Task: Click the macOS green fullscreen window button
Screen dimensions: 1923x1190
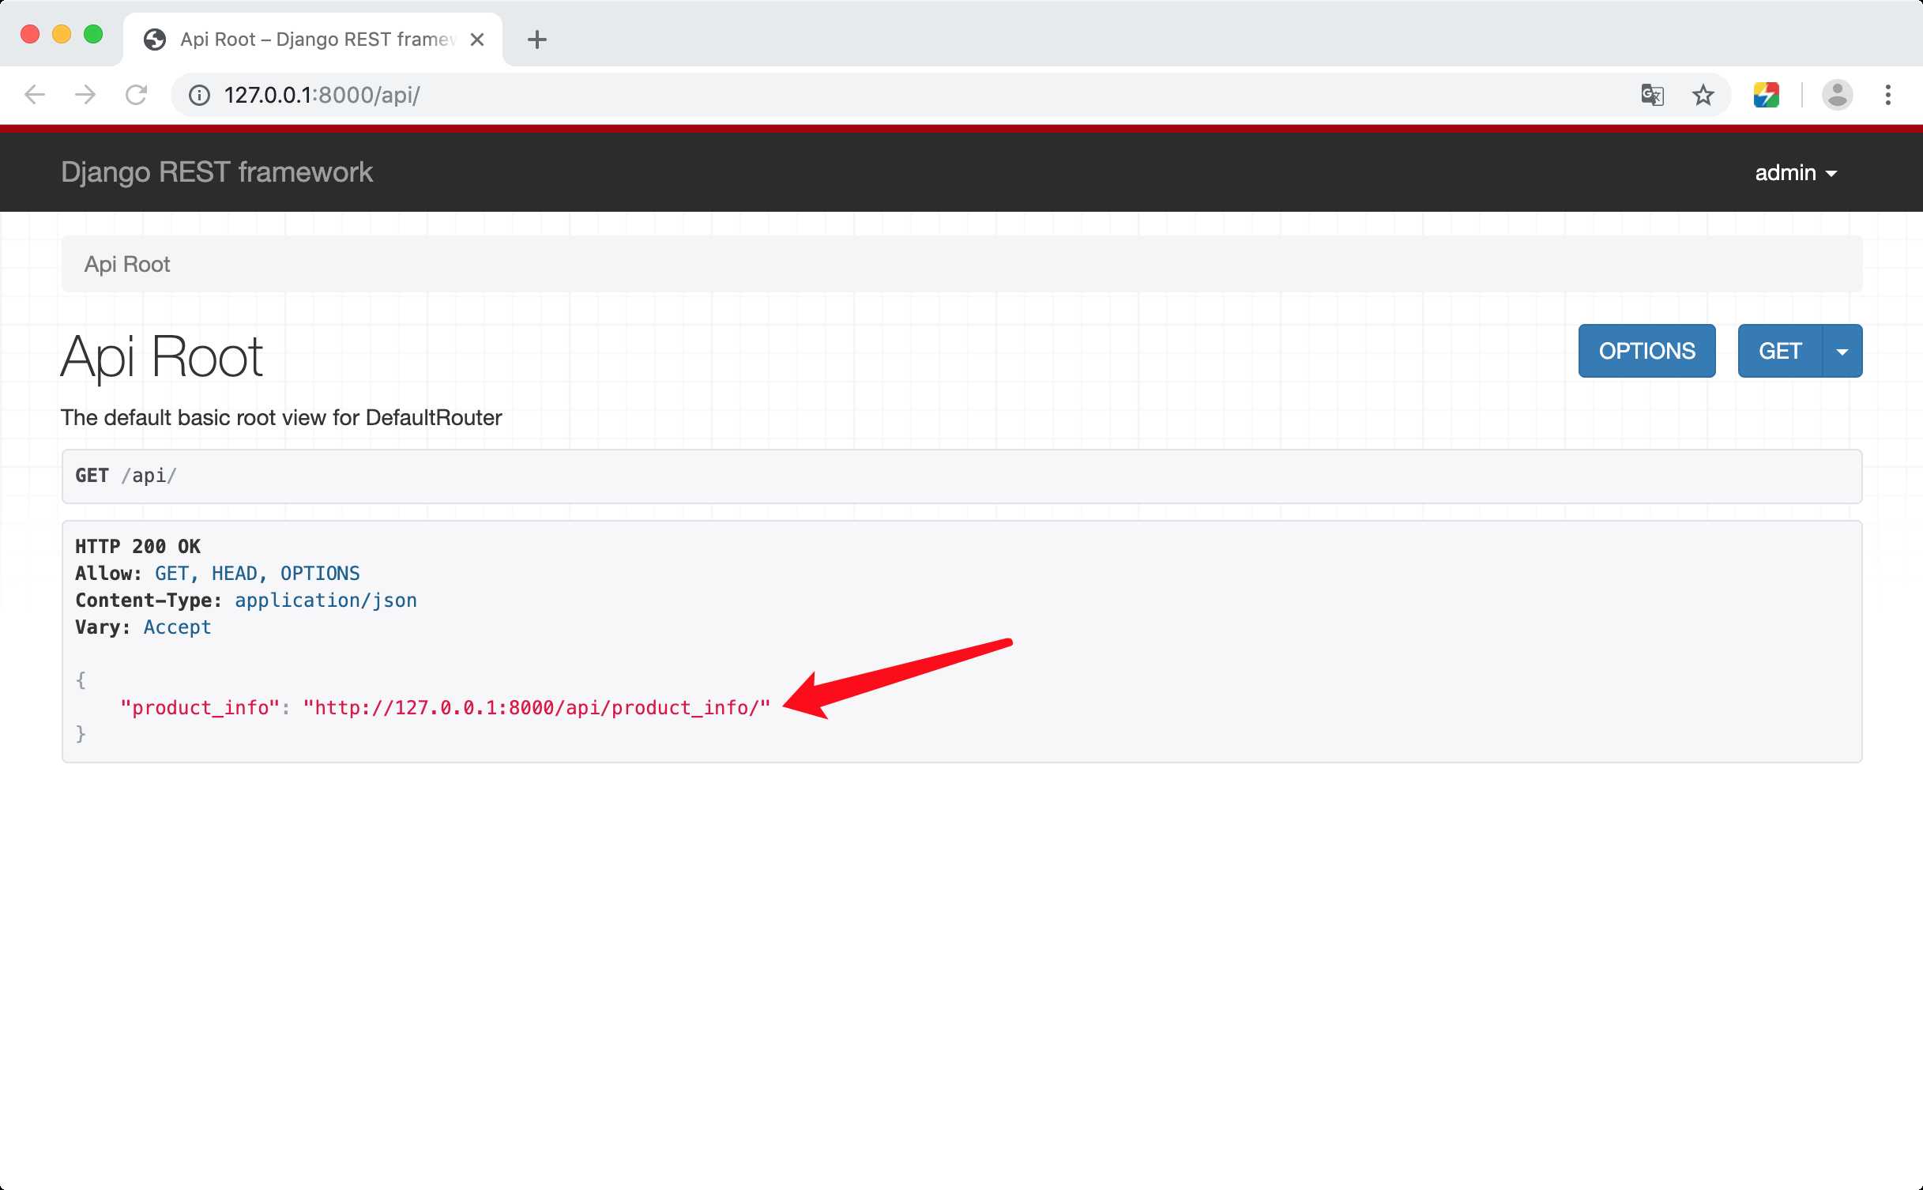Action: click(x=93, y=34)
